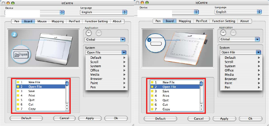269x126 pixels.
Task: Click yellow square beside Quit in right window
Action: coord(152,100)
